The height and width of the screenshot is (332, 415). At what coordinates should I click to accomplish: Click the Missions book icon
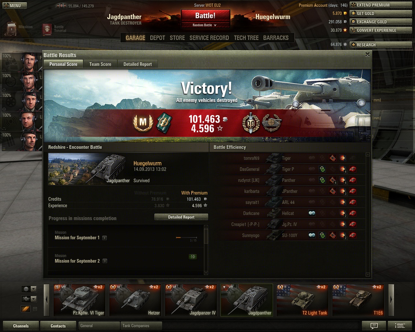click(x=11, y=29)
